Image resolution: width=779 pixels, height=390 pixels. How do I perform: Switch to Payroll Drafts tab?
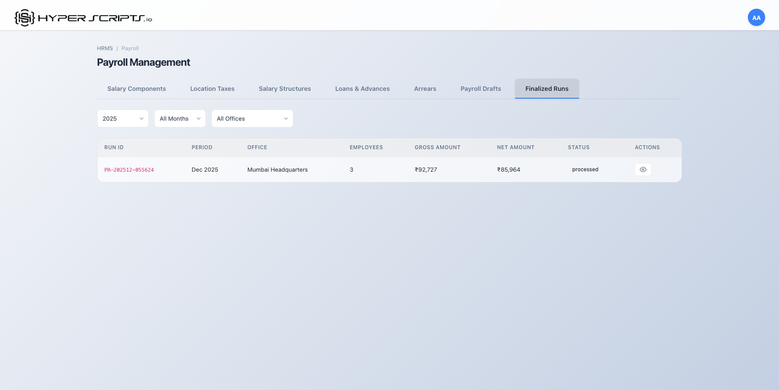(481, 89)
